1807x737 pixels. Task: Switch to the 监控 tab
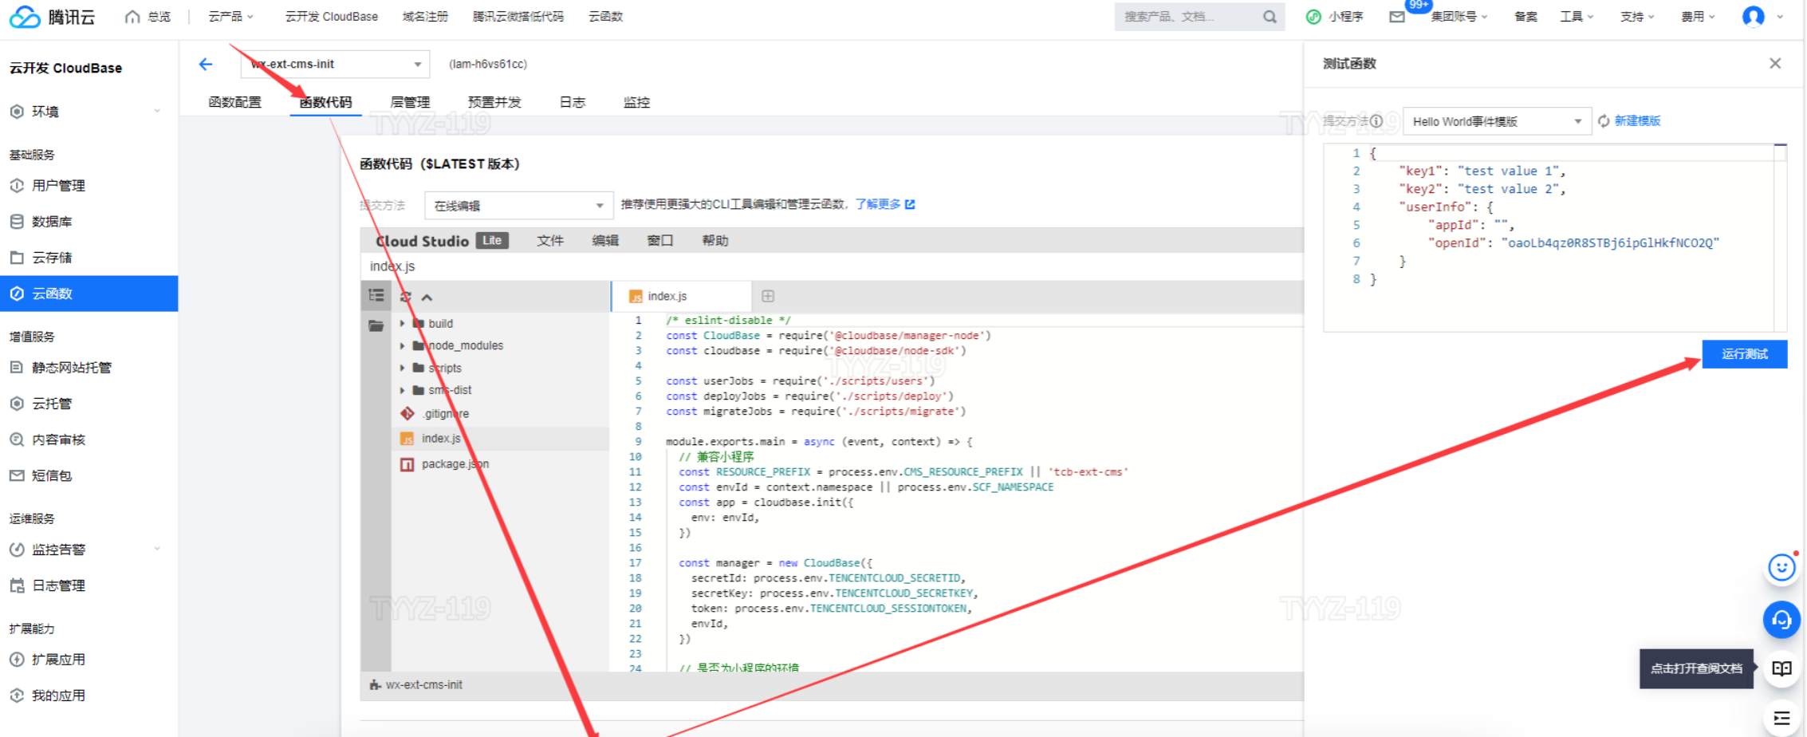pyautogui.click(x=636, y=102)
